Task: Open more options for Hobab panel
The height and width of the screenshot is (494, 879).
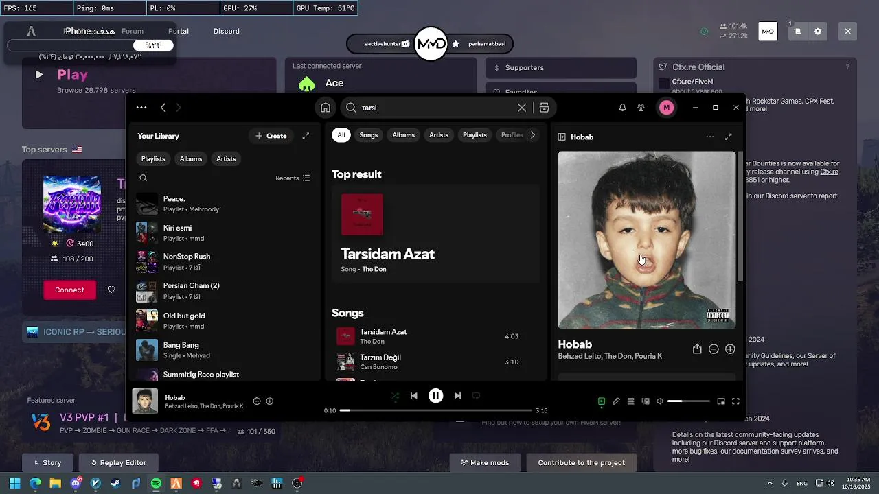Action: click(710, 137)
